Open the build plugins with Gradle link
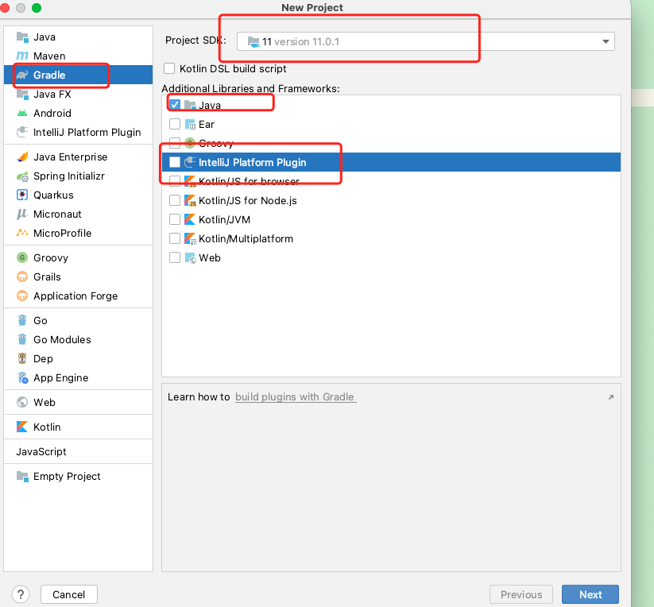This screenshot has width=654, height=607. (296, 397)
